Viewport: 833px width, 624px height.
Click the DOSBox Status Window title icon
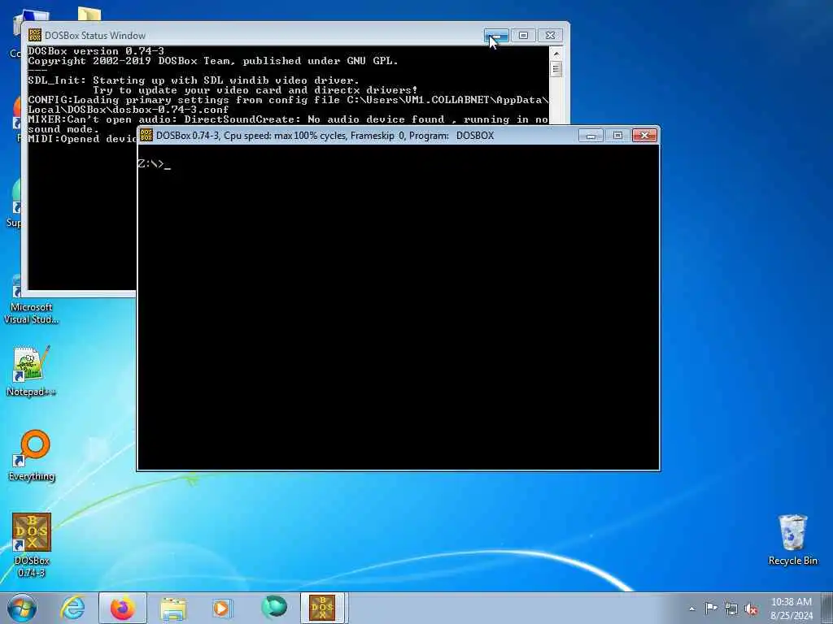pos(35,36)
